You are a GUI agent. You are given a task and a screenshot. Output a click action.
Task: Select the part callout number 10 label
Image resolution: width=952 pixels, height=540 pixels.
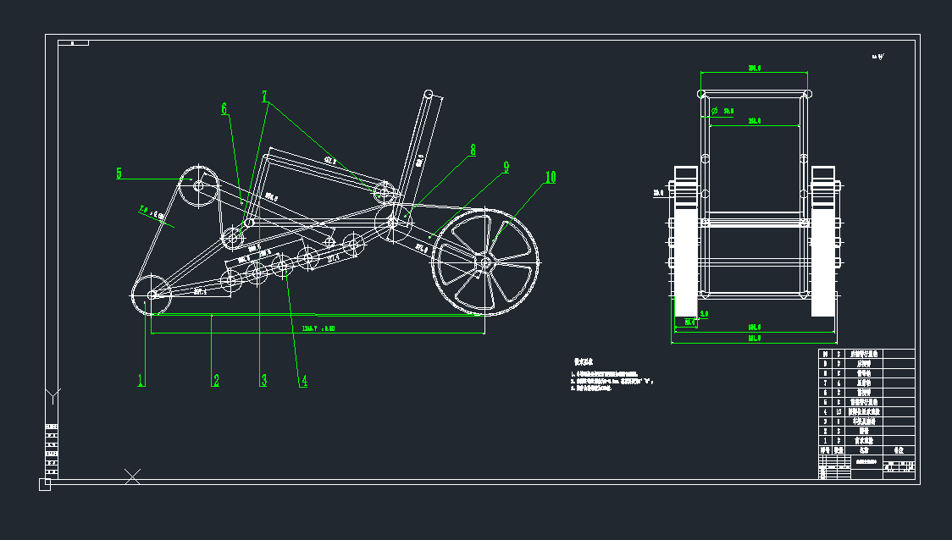tap(551, 177)
